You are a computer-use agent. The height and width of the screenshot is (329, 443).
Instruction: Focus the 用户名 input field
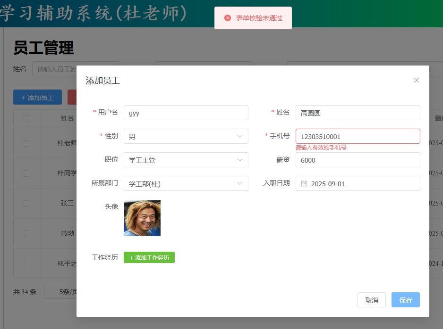coord(186,113)
